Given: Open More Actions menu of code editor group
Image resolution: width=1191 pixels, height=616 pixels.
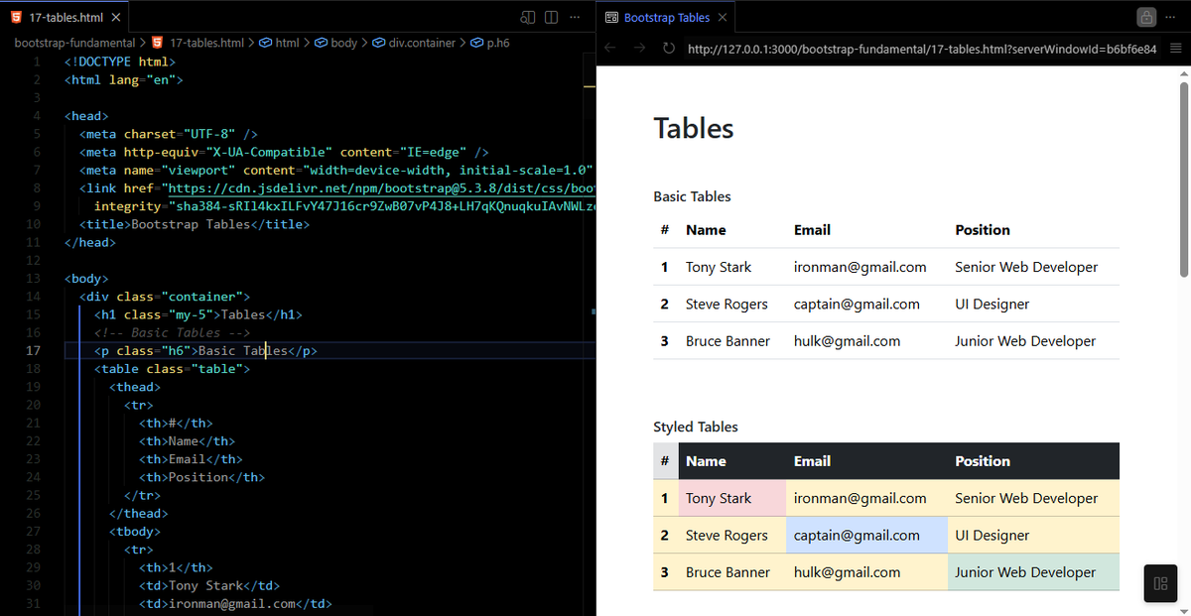Looking at the screenshot, I should click(x=574, y=18).
